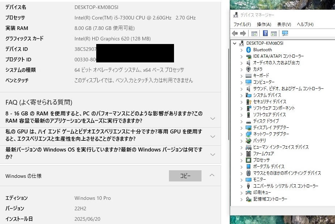
Task: Open the 表示(V) menu
Action: coord(284,24)
